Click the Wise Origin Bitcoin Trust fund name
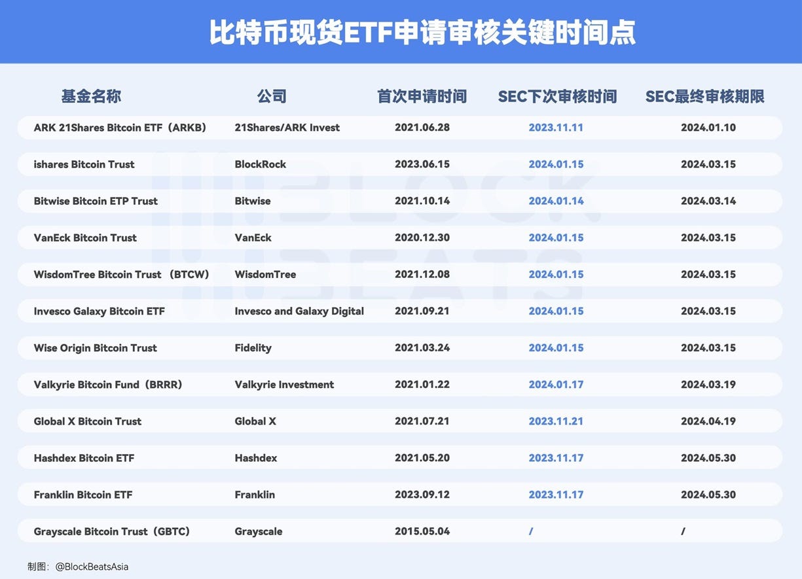Screen dimensions: 802x579 coord(96,347)
